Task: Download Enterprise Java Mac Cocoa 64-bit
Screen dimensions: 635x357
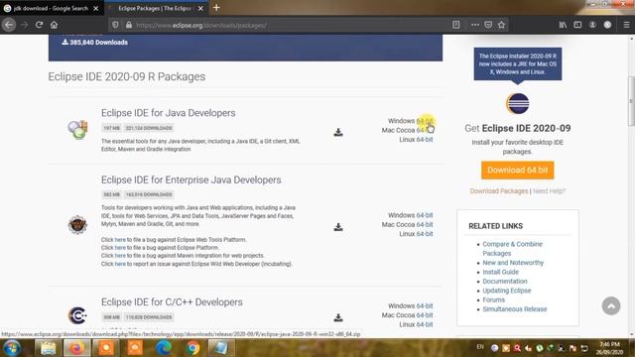Action: (x=425, y=225)
